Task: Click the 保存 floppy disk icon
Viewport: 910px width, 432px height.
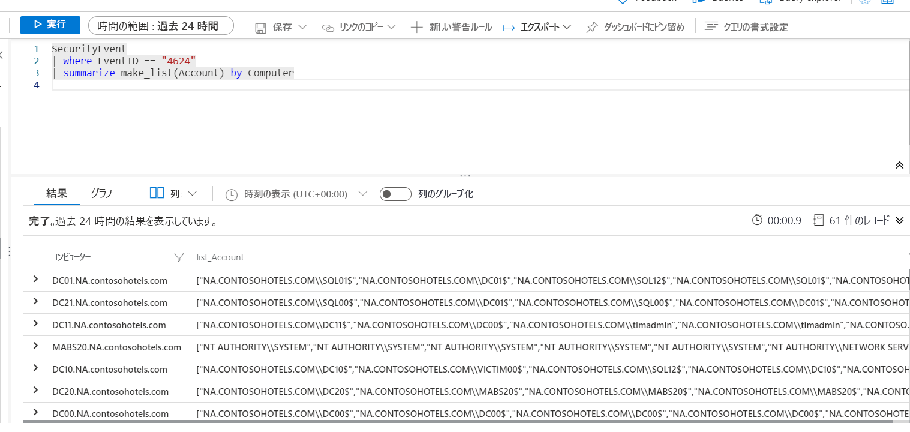Action: [x=260, y=28]
